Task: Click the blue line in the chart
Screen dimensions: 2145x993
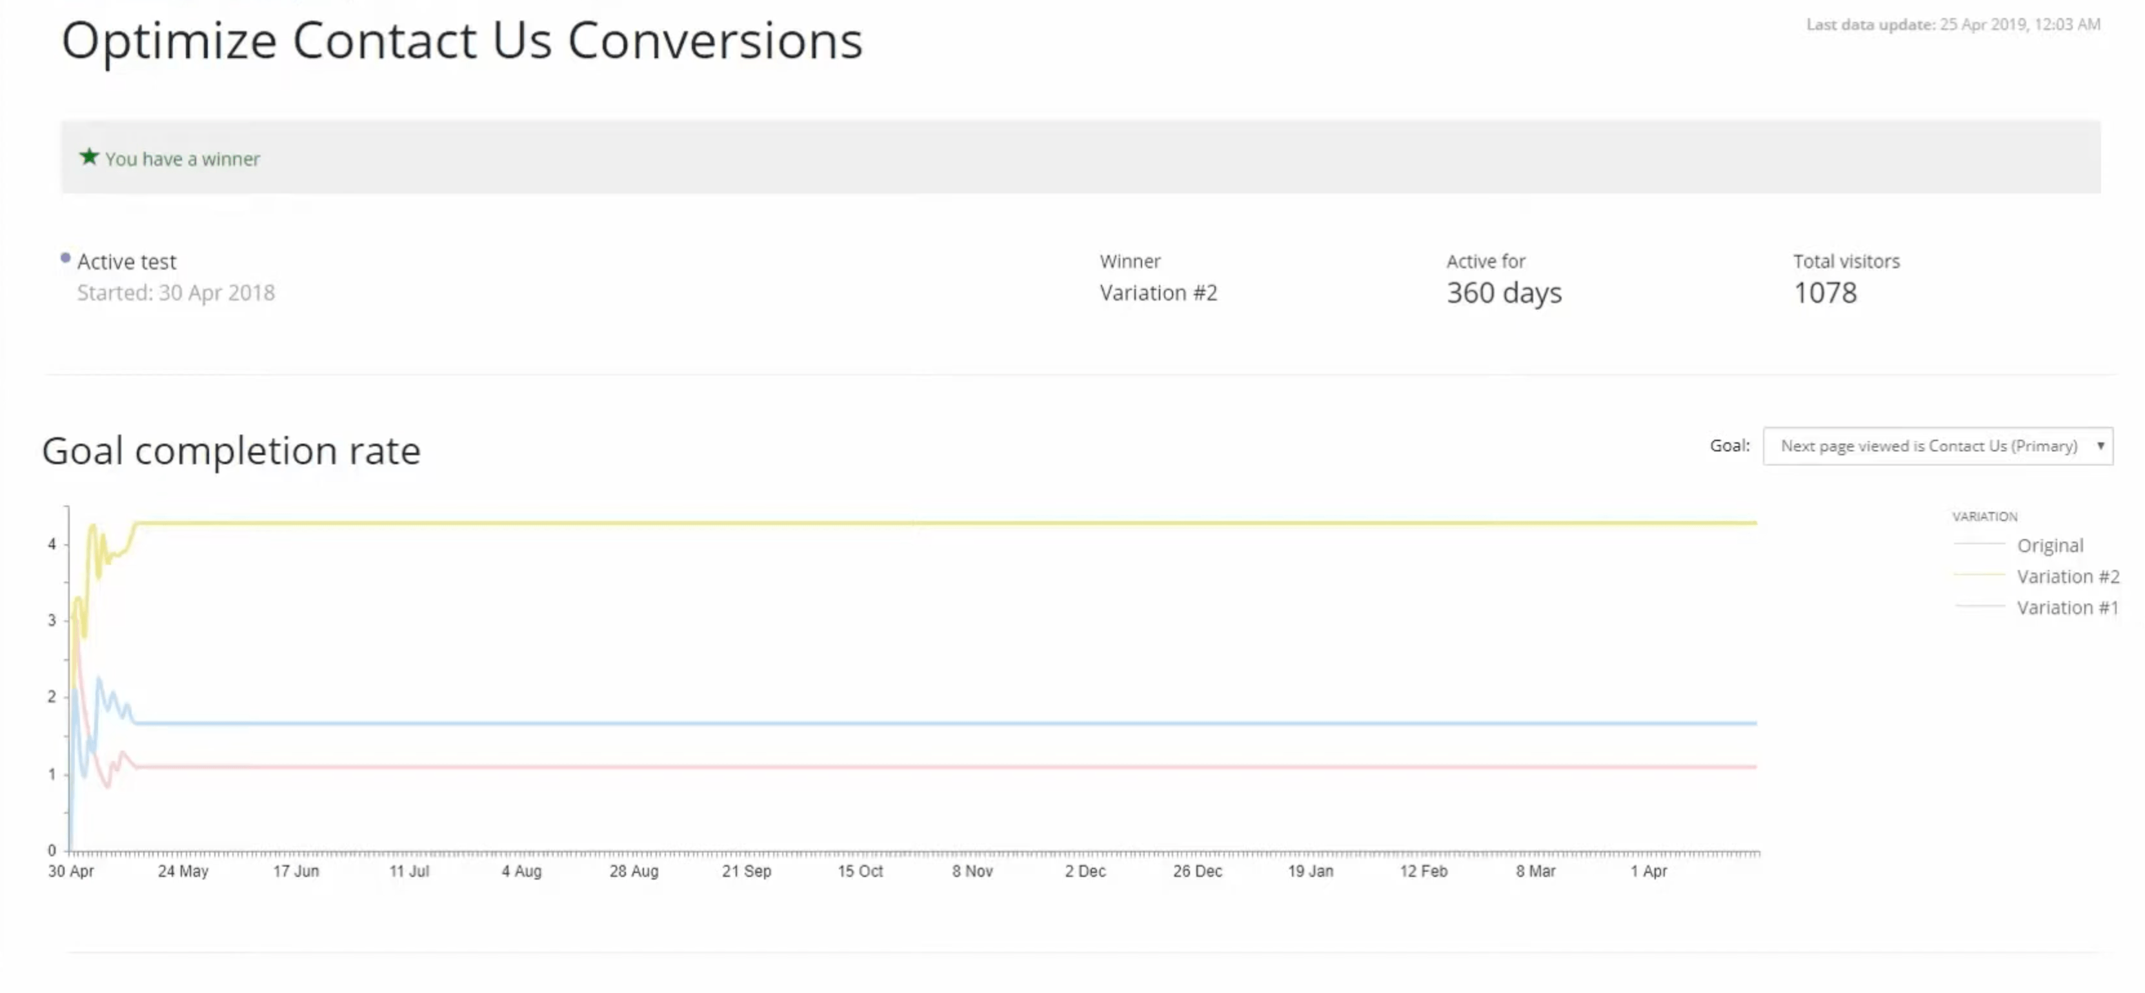Action: tap(916, 723)
